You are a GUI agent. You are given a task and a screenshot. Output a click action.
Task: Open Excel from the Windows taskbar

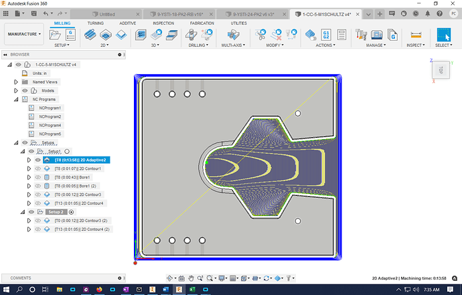192,290
